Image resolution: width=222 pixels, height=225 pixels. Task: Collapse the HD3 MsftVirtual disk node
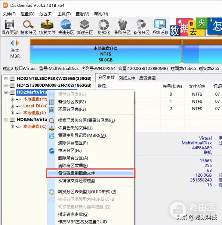(x=6, y=120)
